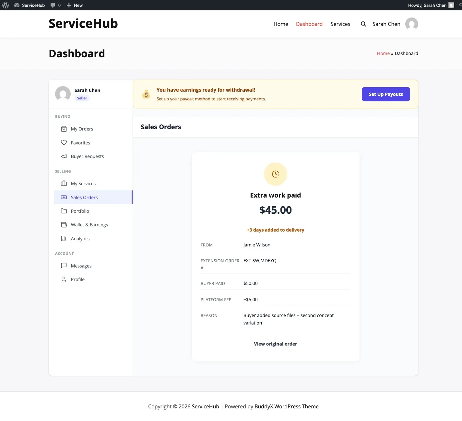Viewport: 462px width, 421px height.
Task: Click the Sales Orders section heading
Action: (x=161, y=127)
